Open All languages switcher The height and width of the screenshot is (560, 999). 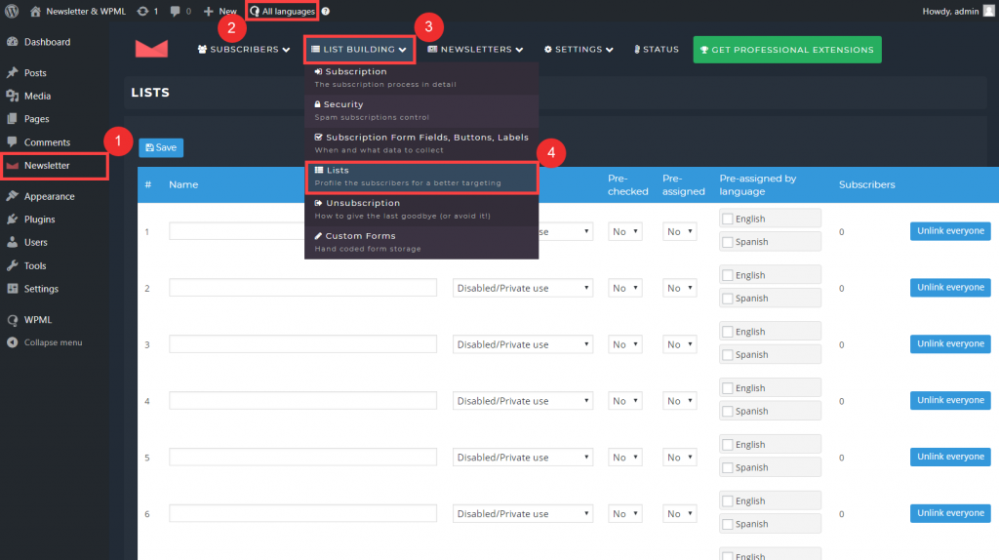coord(282,11)
